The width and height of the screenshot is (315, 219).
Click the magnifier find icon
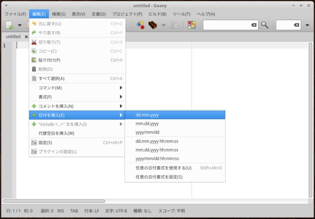(265, 25)
